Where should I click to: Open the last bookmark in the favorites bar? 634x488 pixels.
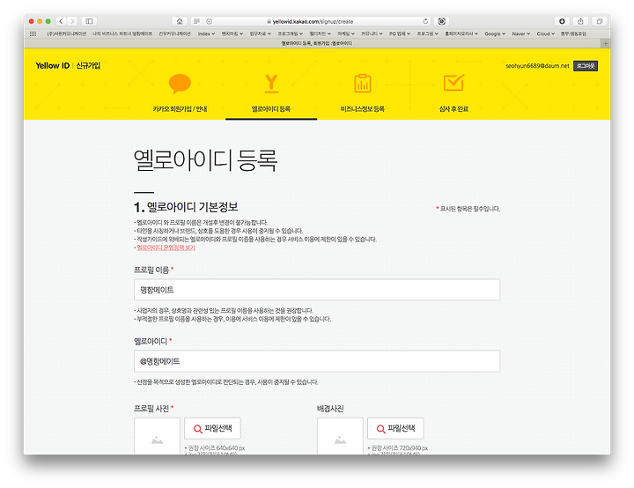[573, 33]
